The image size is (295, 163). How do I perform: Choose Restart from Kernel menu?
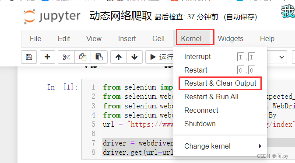(220, 70)
